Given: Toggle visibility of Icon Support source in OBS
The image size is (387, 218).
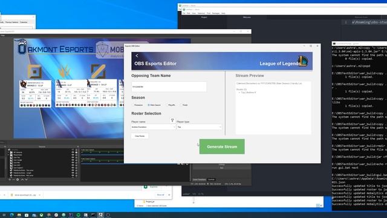Looking at the screenshot, I should coord(73,168).
